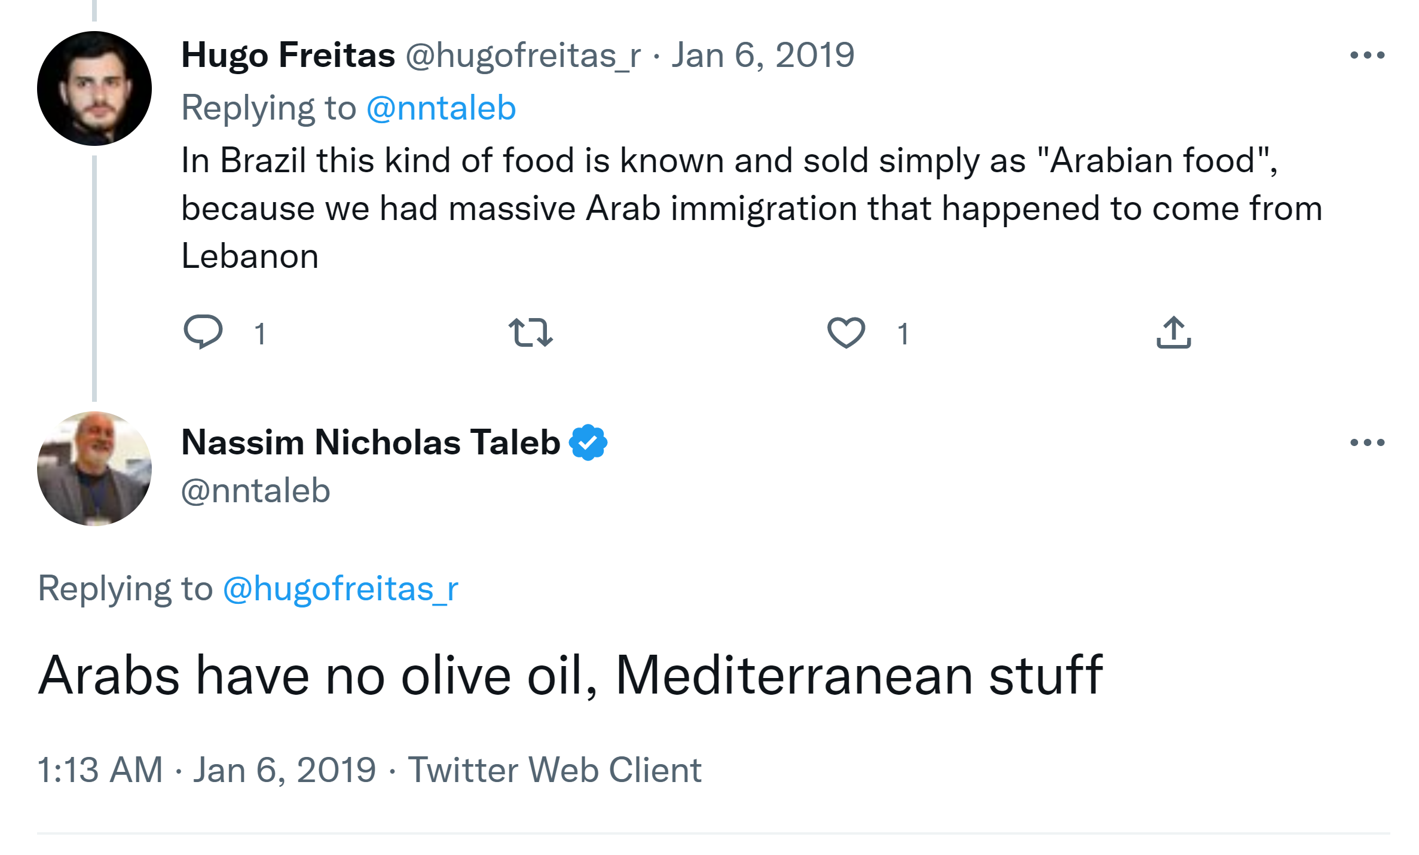Open more options on Hugo Freitas's tweet
This screenshot has height=855, width=1419.
(1367, 56)
